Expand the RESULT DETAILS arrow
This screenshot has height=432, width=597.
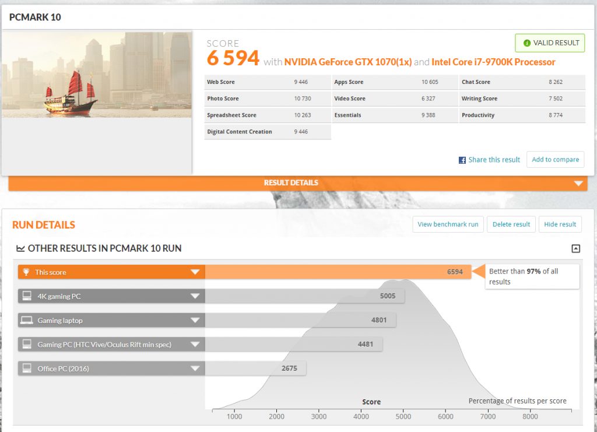tap(578, 184)
